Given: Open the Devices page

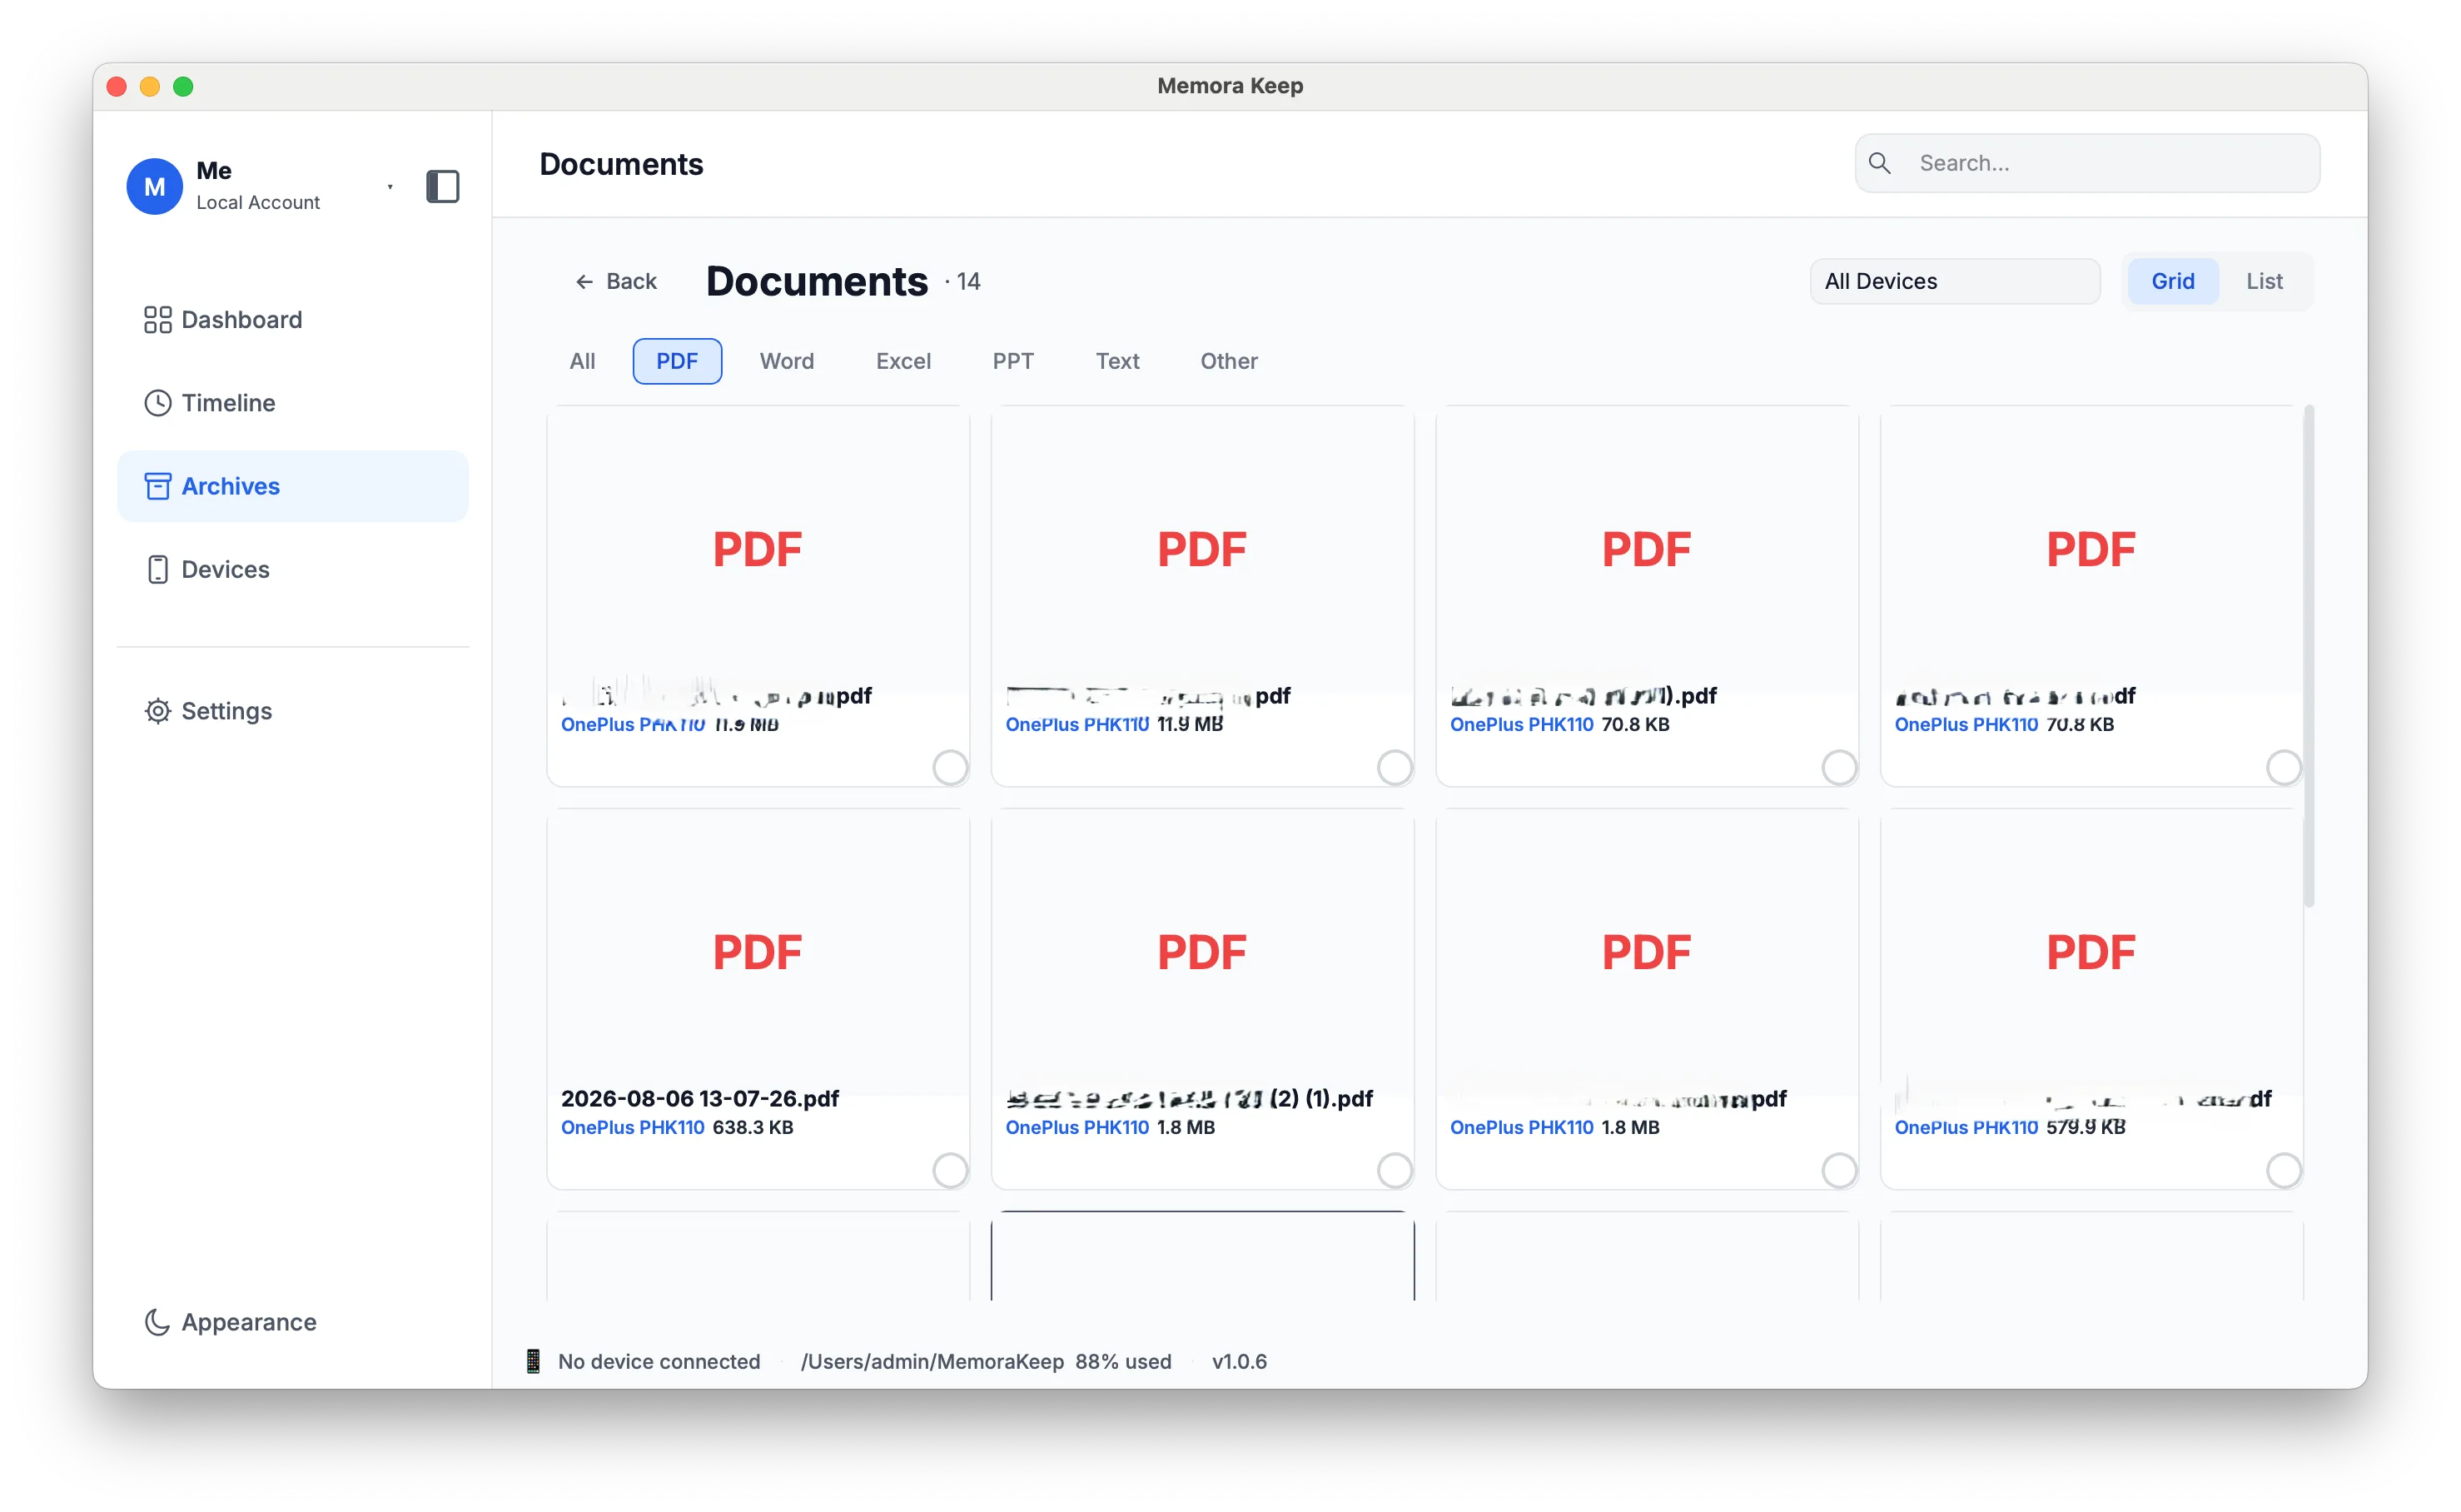Looking at the screenshot, I should pyautogui.click(x=292, y=569).
